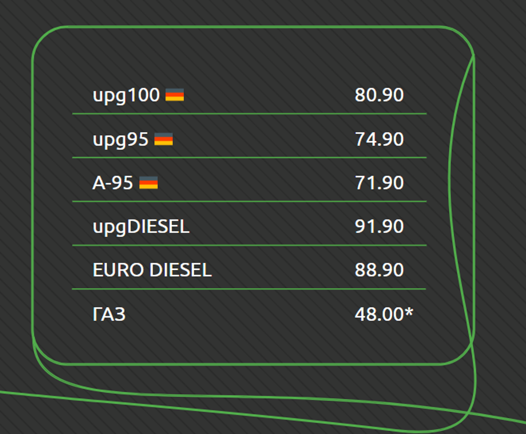Select the 88.90 EURO DIESEL price
Screen dimensions: 526x434
pyautogui.click(x=379, y=270)
